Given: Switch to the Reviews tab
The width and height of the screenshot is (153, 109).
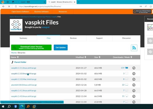Looking at the screenshot, I should [73, 38].
